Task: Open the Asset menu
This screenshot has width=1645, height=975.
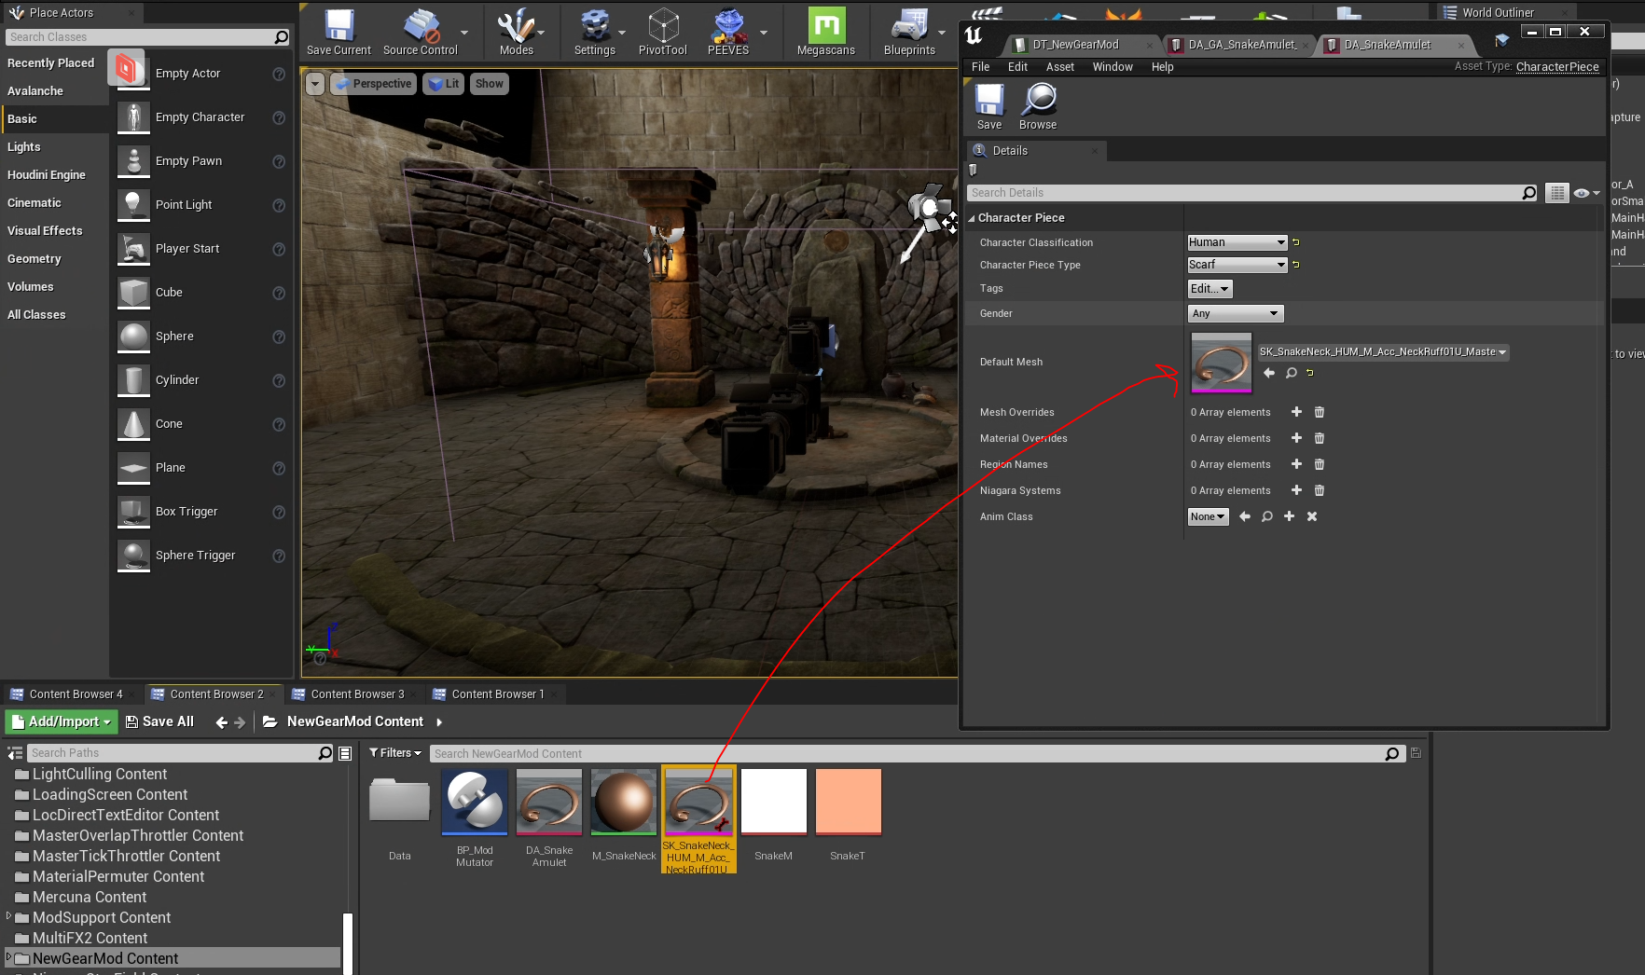Action: pyautogui.click(x=1060, y=67)
